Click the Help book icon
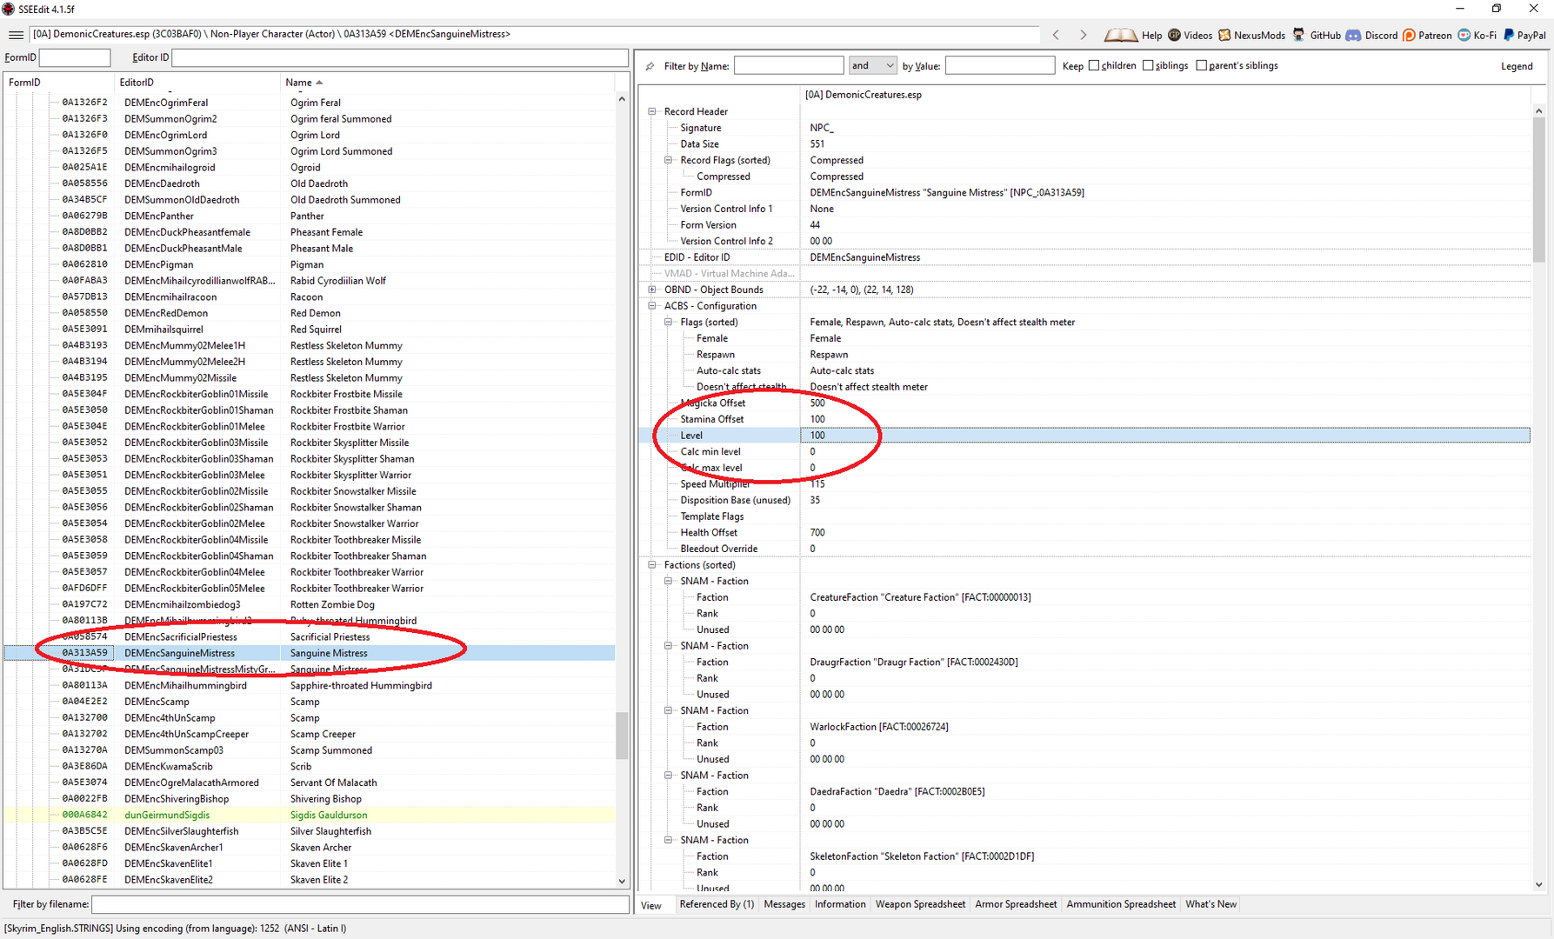Screen dimensions: 1554x939 pyautogui.click(x=1120, y=35)
